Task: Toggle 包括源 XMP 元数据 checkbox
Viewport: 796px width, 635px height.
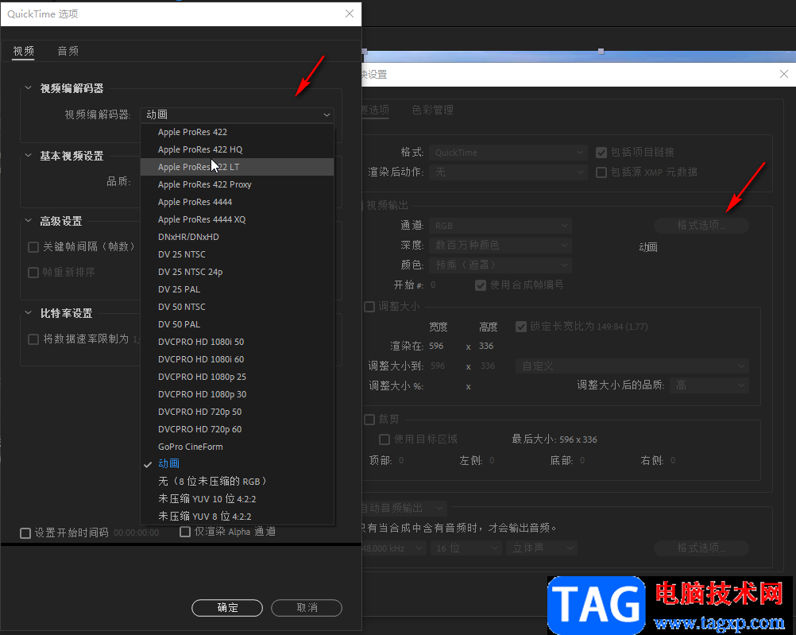Action: point(601,172)
